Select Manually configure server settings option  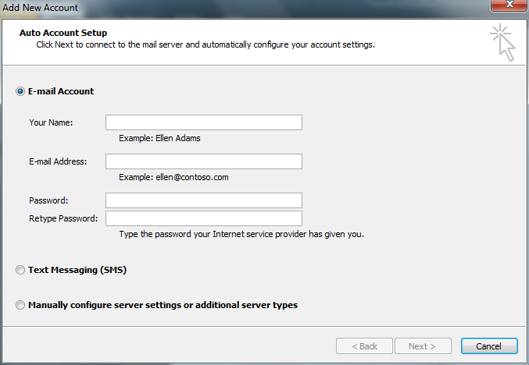pyautogui.click(x=20, y=305)
